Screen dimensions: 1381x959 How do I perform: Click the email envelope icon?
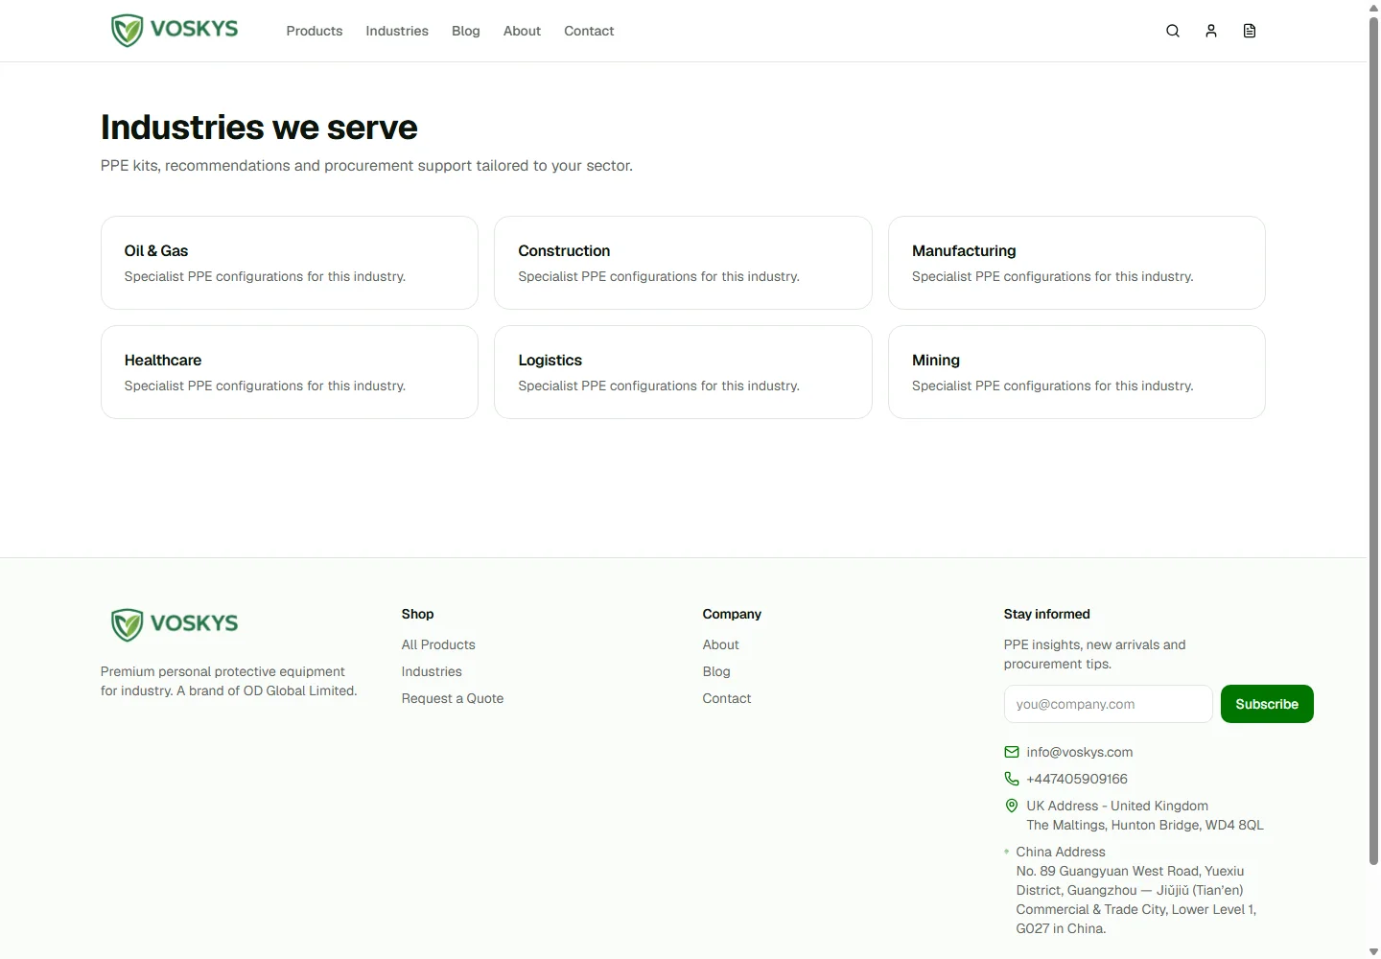[1012, 752]
